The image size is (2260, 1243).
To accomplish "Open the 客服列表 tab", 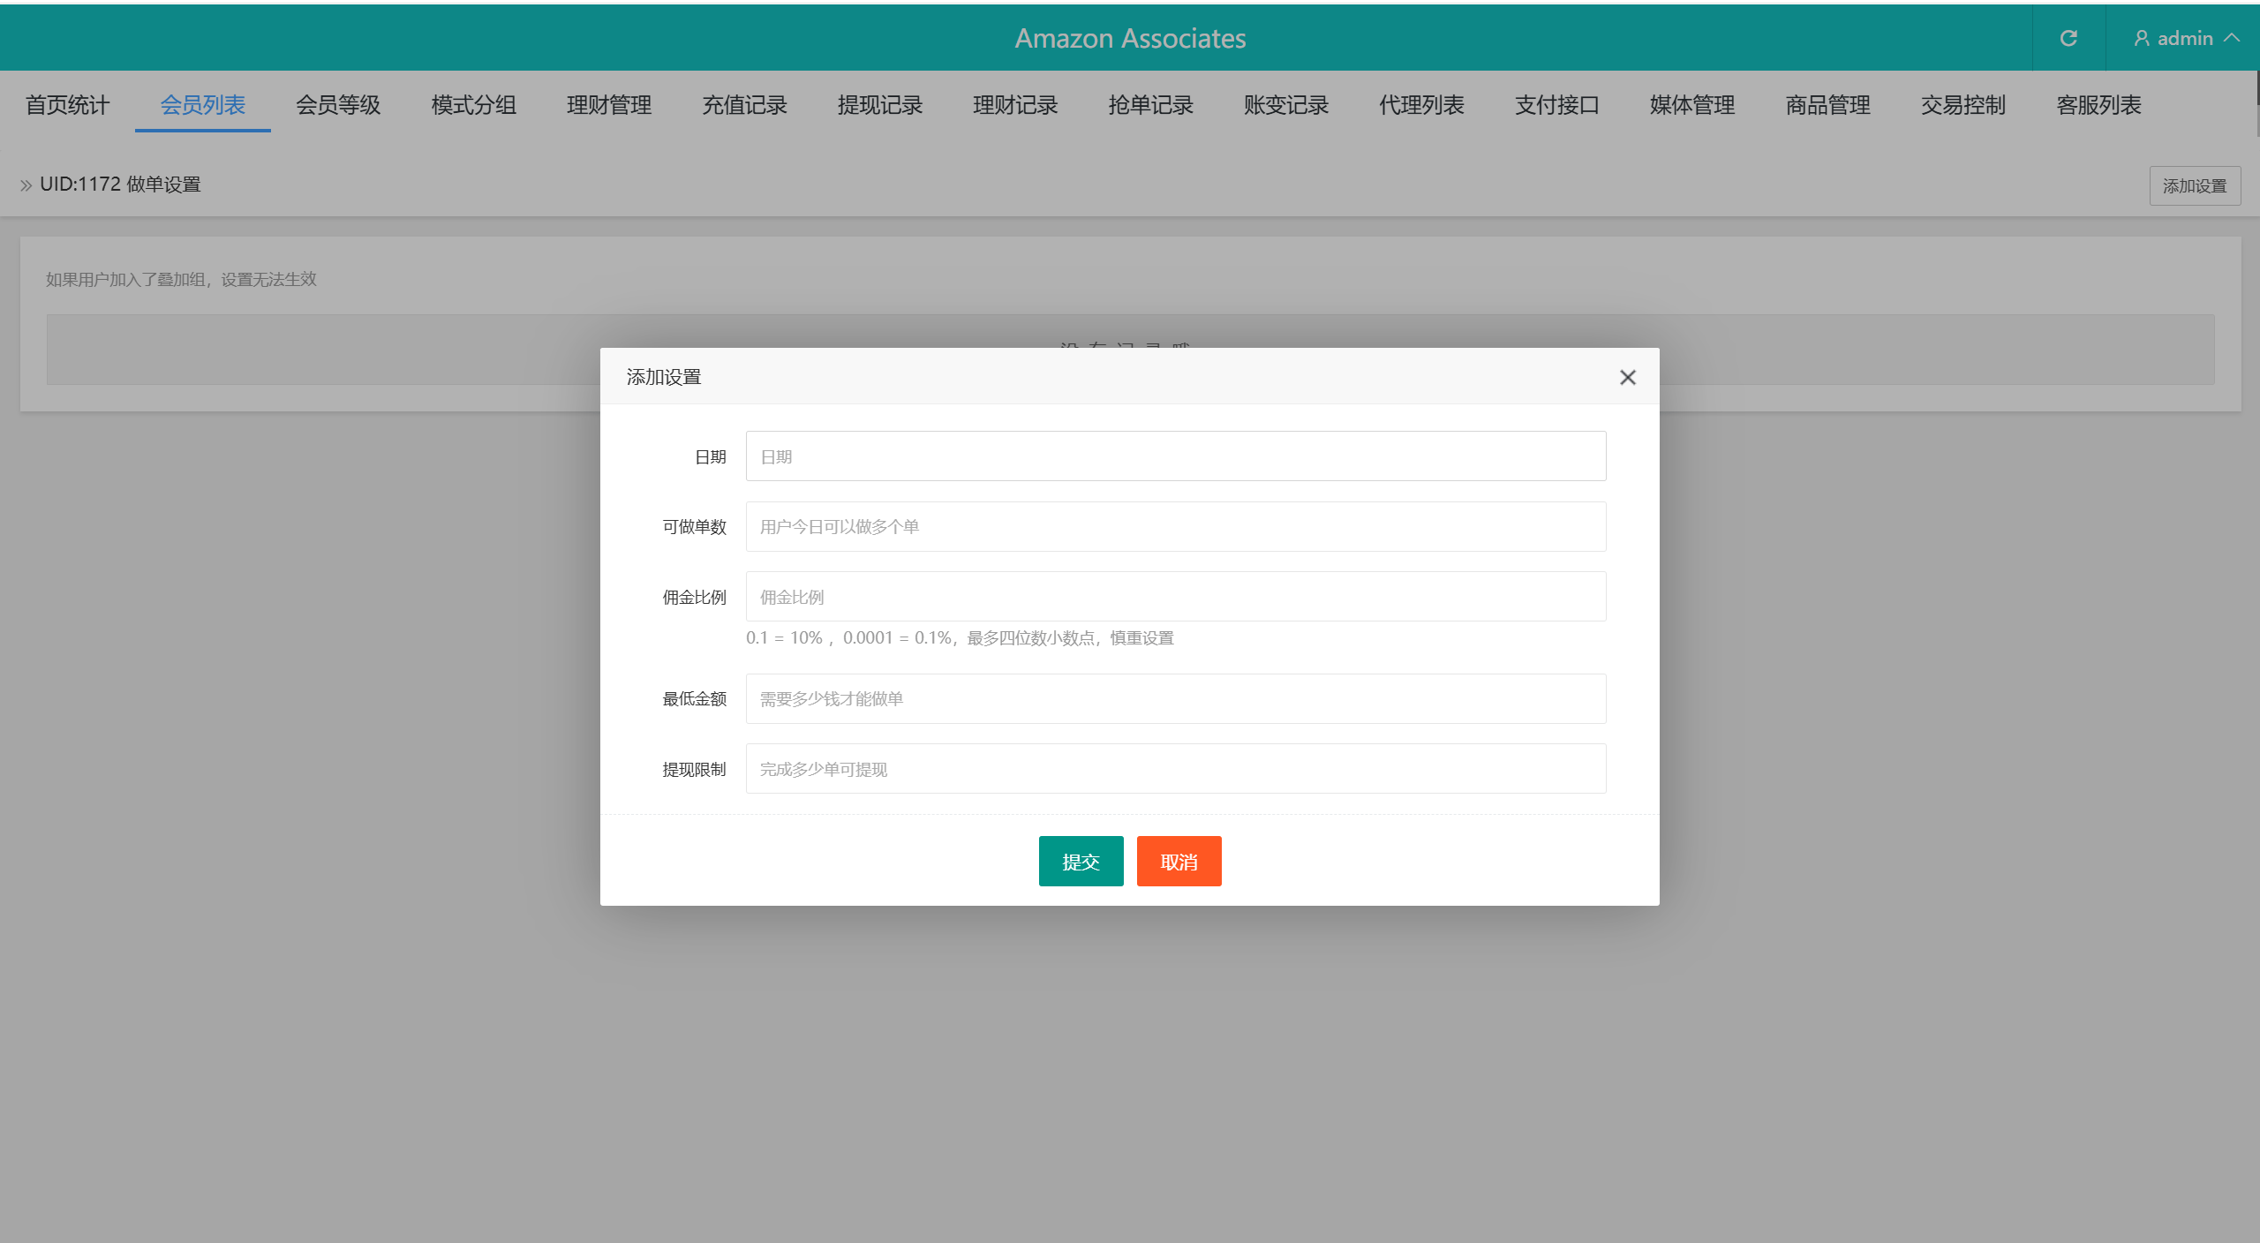I will [x=2098, y=105].
